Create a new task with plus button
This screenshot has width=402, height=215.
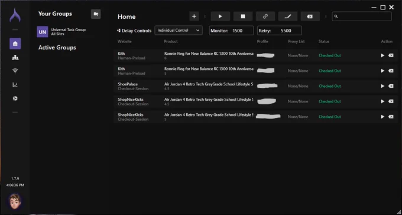194,16
